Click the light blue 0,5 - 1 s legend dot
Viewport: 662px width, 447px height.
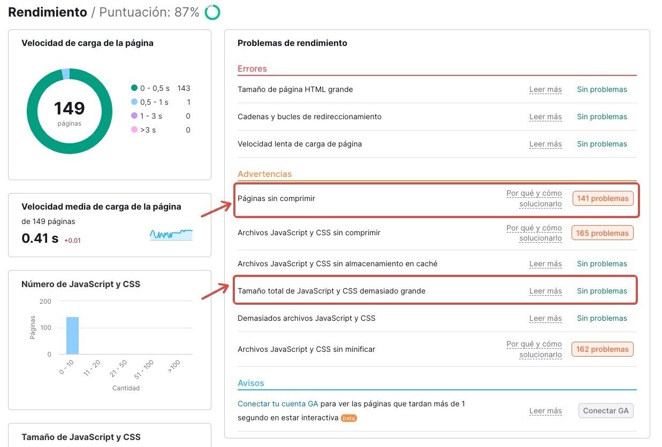tap(134, 102)
